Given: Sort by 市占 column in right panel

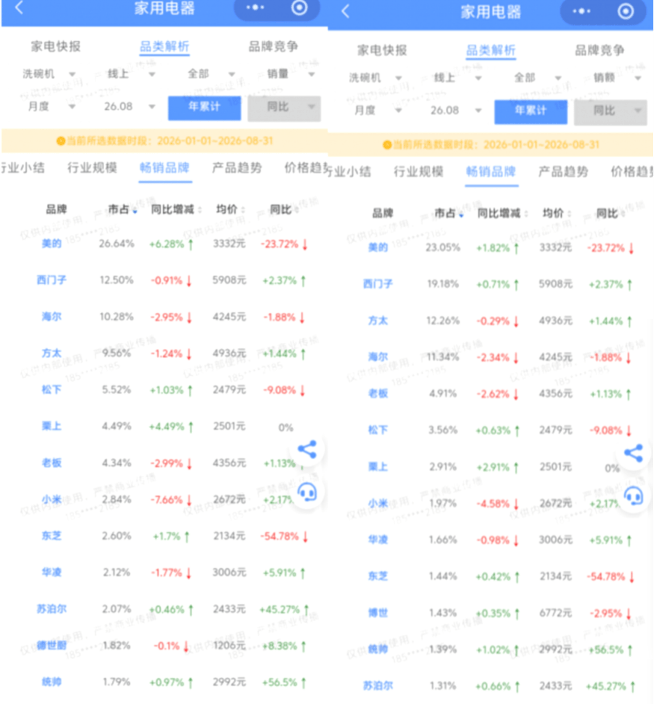Looking at the screenshot, I should (x=448, y=213).
